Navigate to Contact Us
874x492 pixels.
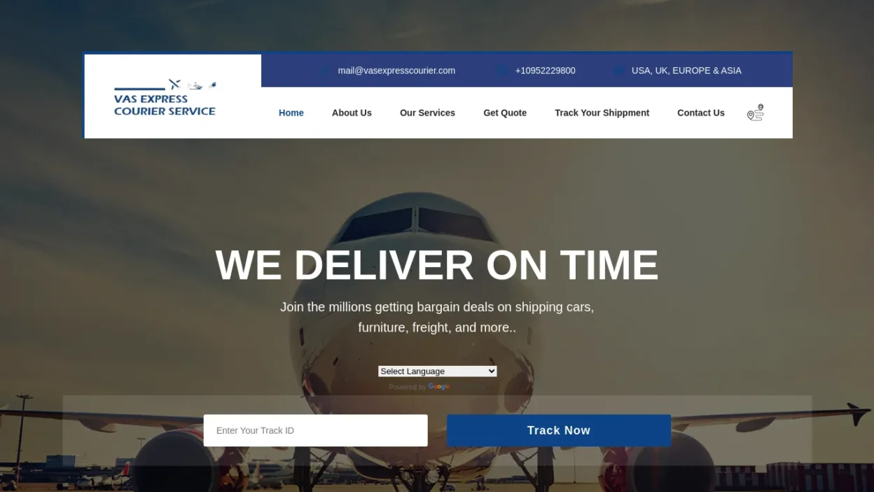(701, 113)
